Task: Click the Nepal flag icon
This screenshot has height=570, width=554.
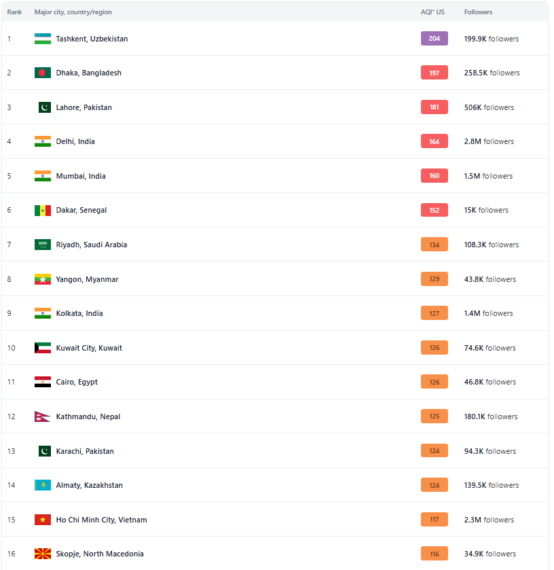Action: pyautogui.click(x=42, y=416)
